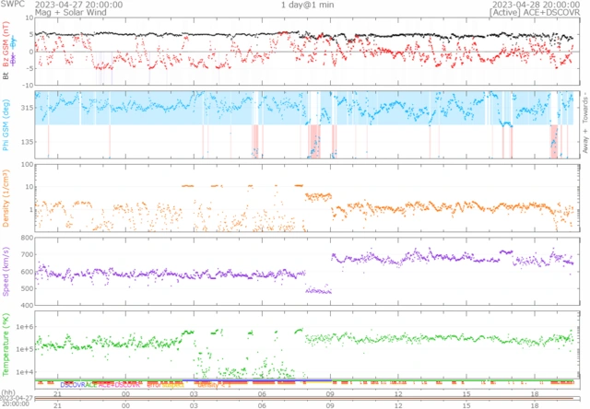Click the 'Away + Towards -' right-side label

[x=584, y=123]
